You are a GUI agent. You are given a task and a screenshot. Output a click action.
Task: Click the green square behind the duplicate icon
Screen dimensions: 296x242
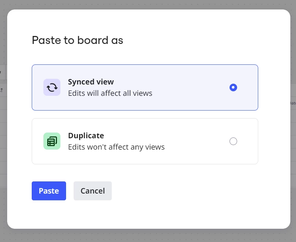(52, 141)
